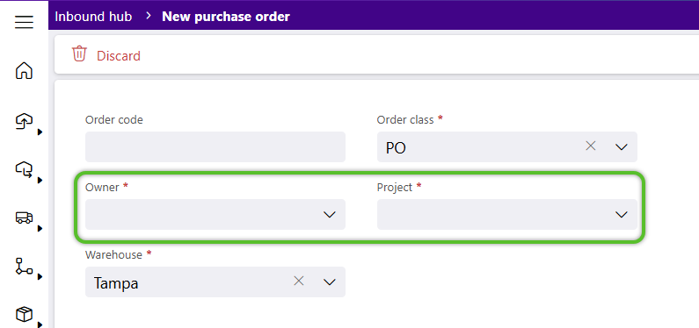This screenshot has width=699, height=328.
Task: Focus the Order code input field
Action: tap(215, 146)
